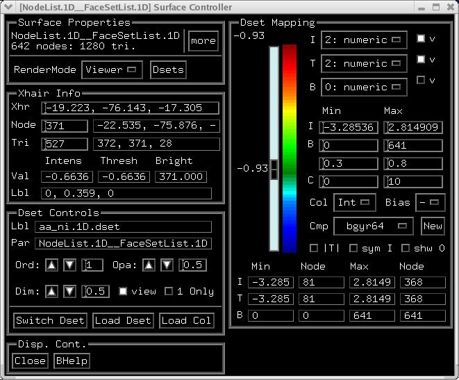Expand the Col Int interpolation dropdown
459x380 pixels.
tap(355, 203)
